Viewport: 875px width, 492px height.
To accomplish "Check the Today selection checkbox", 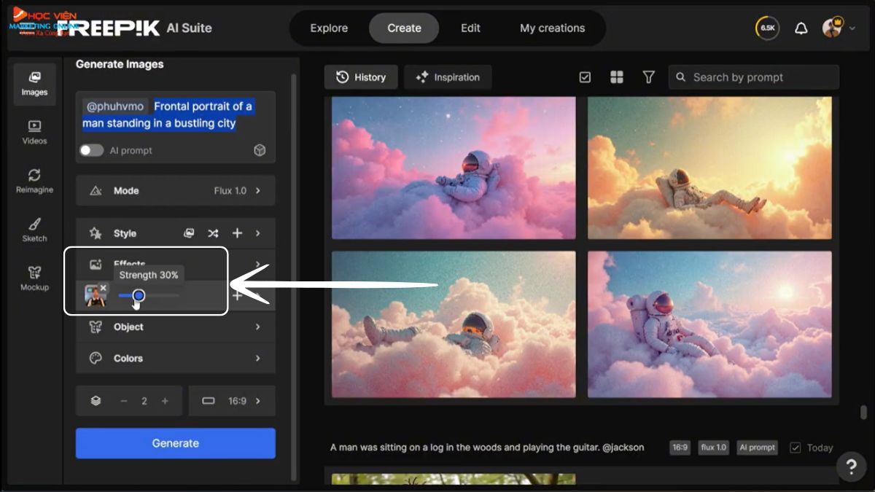I will click(x=796, y=448).
